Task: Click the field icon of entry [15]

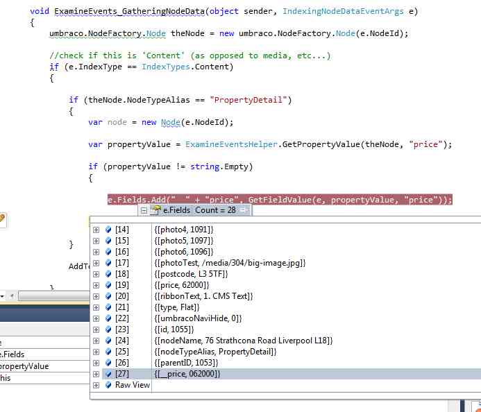Action: (x=108, y=241)
